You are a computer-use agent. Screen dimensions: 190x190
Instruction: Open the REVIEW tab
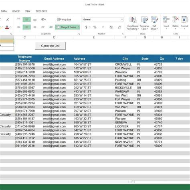16,11
